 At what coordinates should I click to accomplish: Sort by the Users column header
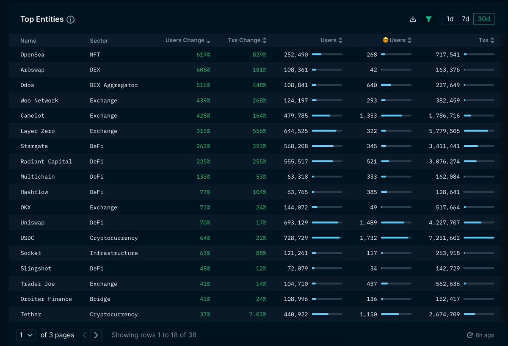pyautogui.click(x=331, y=40)
